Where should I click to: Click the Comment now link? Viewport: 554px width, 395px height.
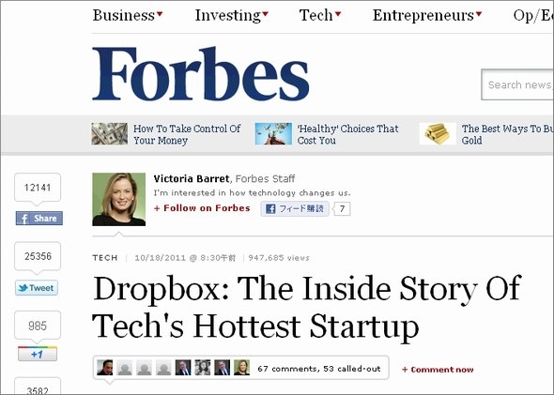tap(438, 370)
